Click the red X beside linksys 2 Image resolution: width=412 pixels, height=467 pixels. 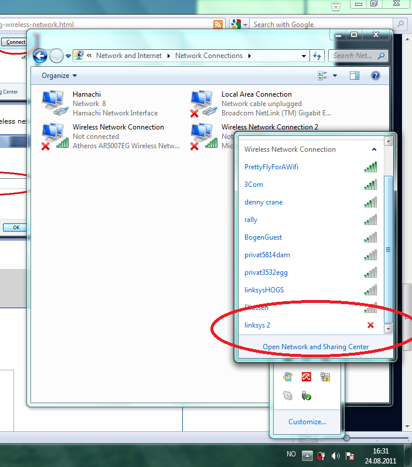[x=370, y=325]
